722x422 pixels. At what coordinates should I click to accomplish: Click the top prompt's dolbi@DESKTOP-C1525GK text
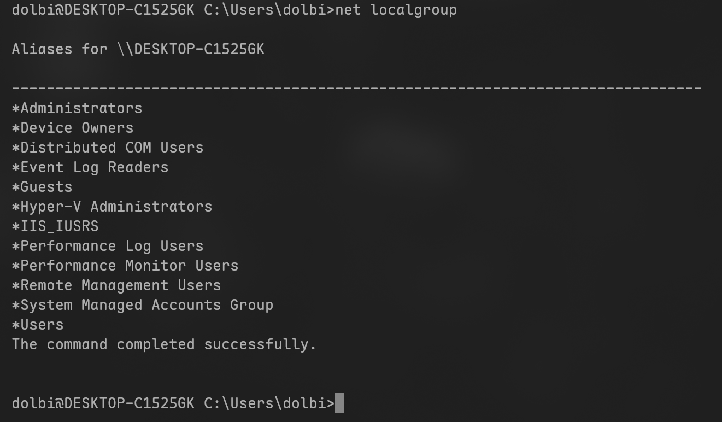[103, 10]
